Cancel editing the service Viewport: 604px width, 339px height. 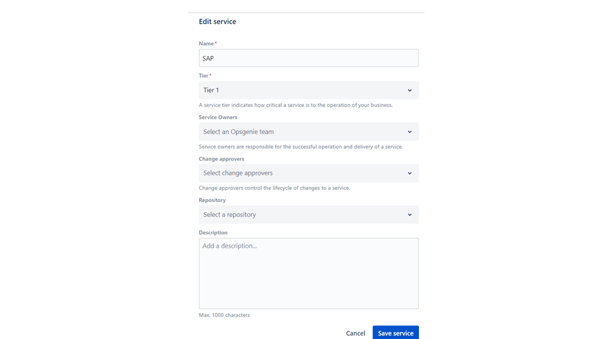[x=355, y=333]
